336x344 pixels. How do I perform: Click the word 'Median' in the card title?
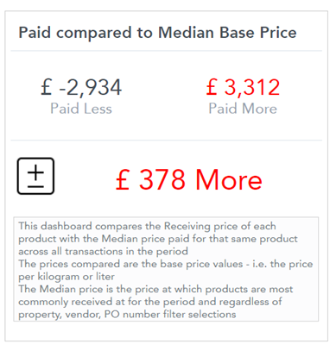[x=187, y=32]
